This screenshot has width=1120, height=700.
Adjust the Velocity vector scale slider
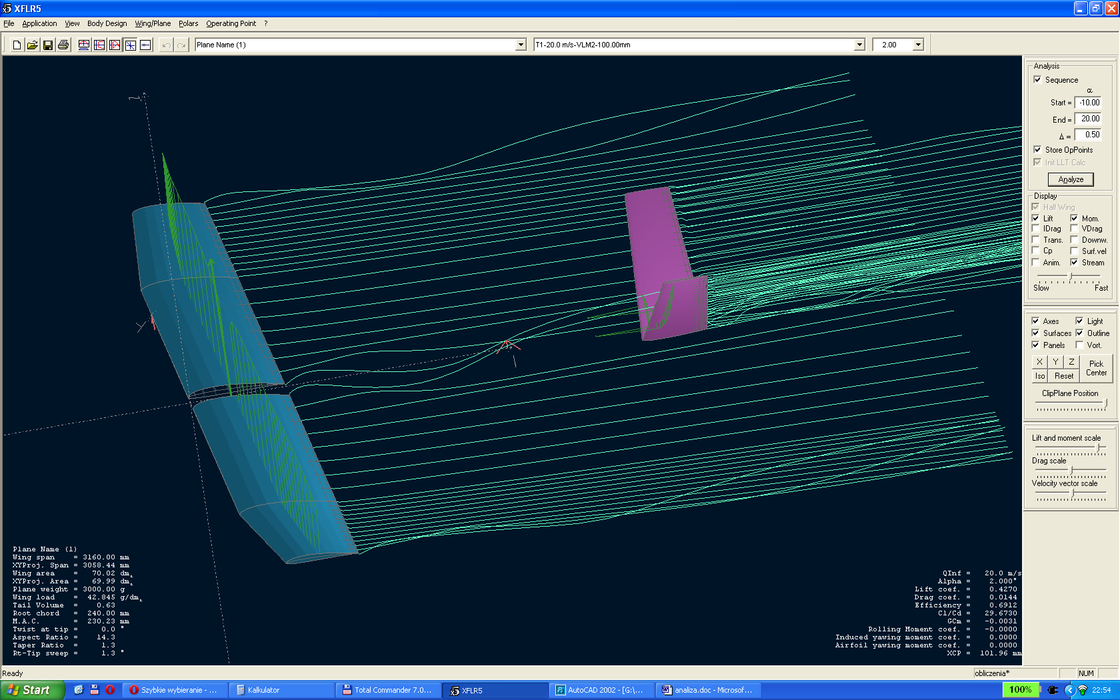pos(1071,494)
